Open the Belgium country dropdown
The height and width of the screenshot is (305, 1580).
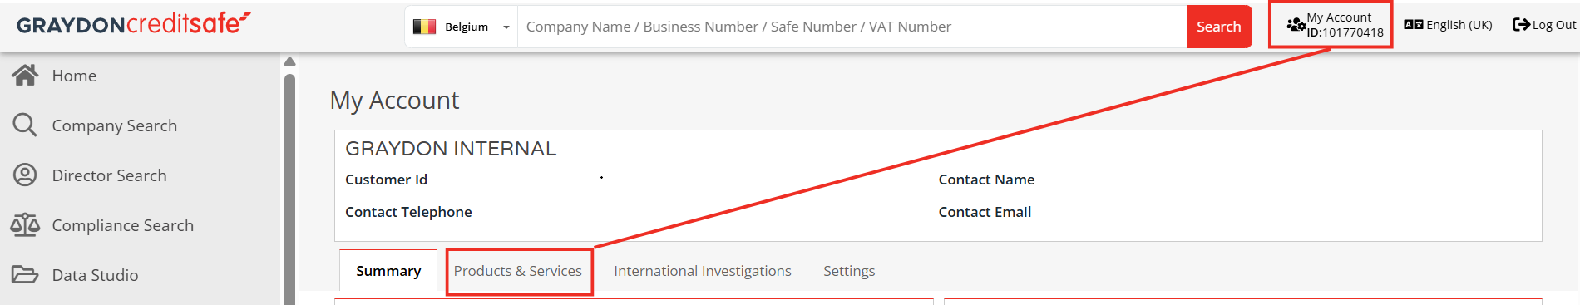(462, 27)
